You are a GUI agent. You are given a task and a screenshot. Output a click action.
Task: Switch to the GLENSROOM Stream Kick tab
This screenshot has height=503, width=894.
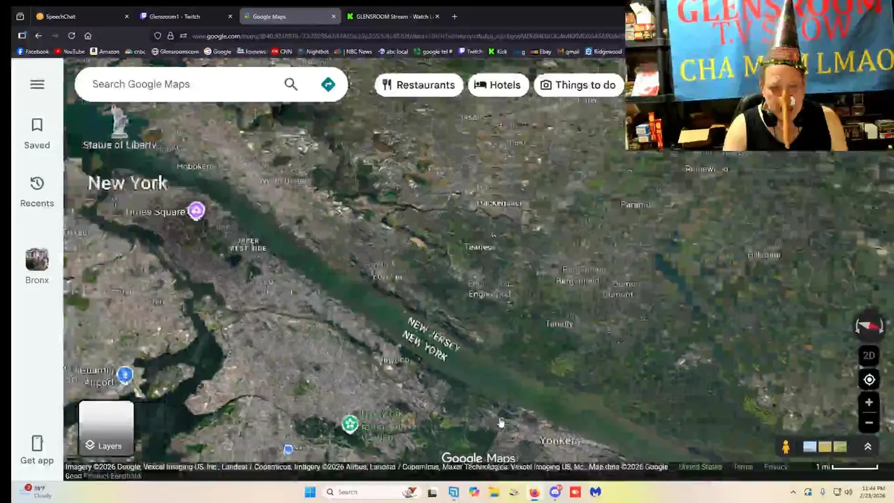click(x=391, y=16)
